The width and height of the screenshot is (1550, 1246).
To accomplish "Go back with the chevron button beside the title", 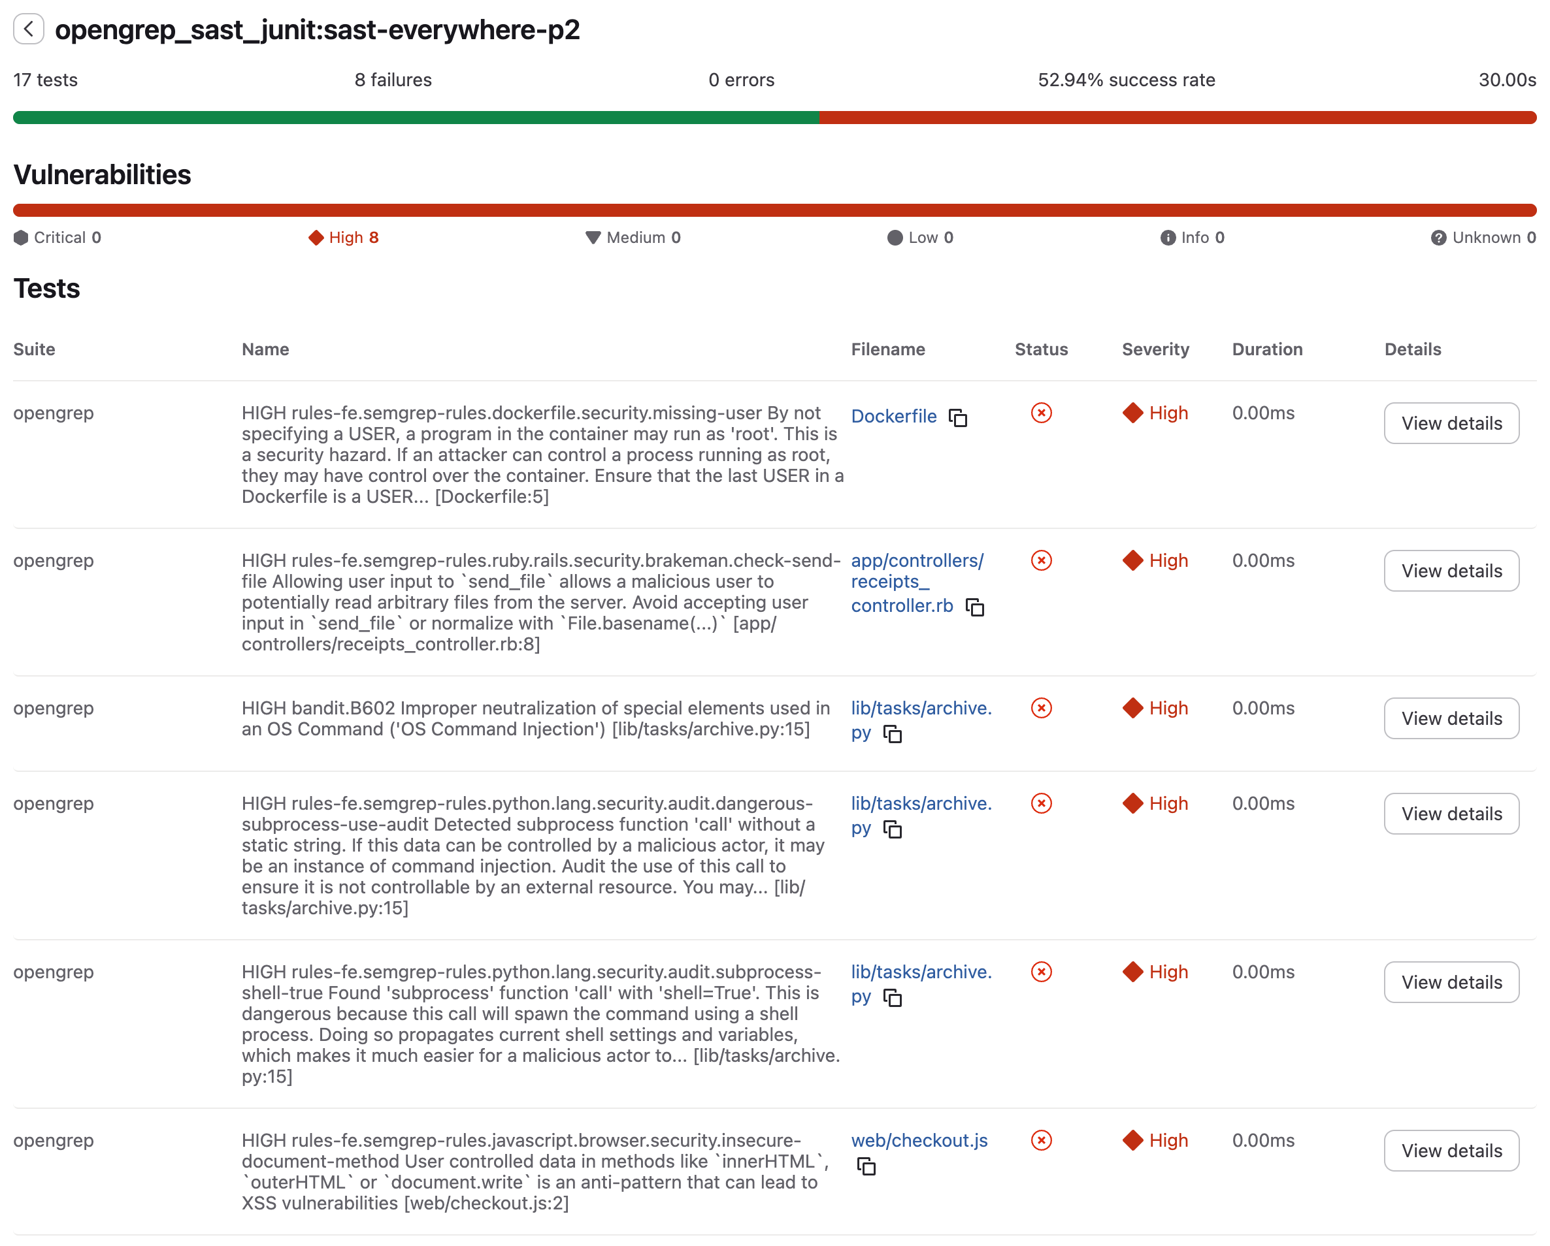I will (x=29, y=29).
